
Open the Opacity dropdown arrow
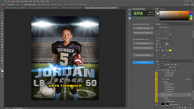[177, 67]
